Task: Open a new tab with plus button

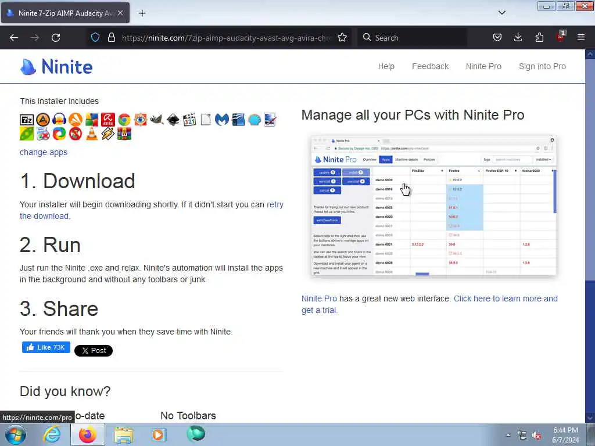Action: click(142, 13)
